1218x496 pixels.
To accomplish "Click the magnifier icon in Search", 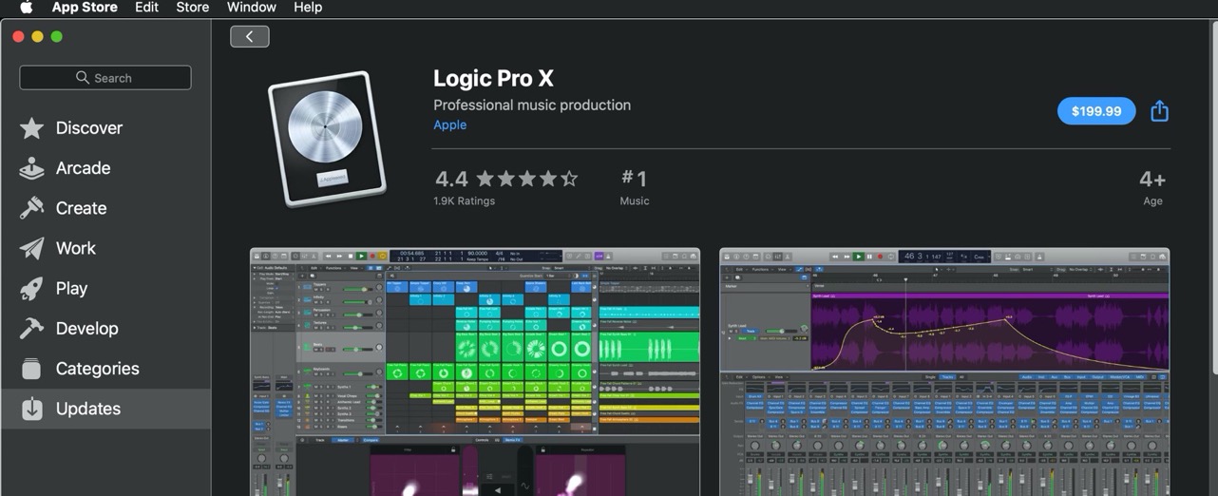I will pos(83,78).
